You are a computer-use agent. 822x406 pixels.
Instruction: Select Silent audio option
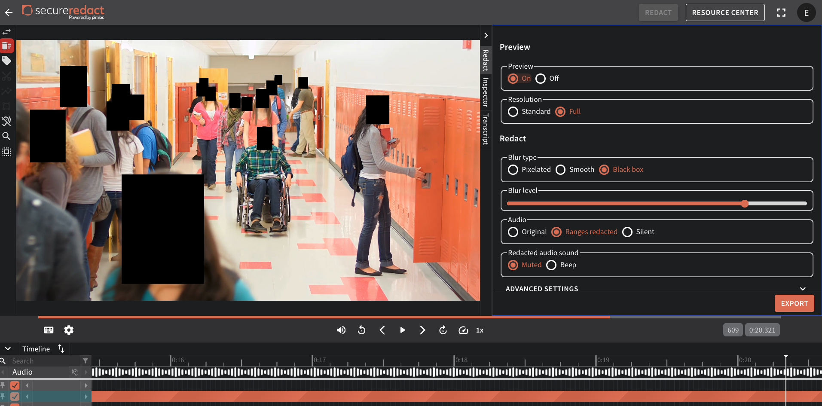coord(627,232)
